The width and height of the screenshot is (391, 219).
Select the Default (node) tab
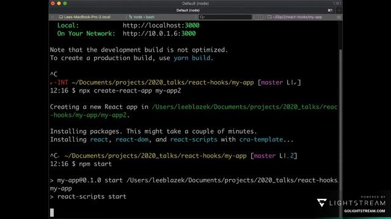click(x=188, y=10)
